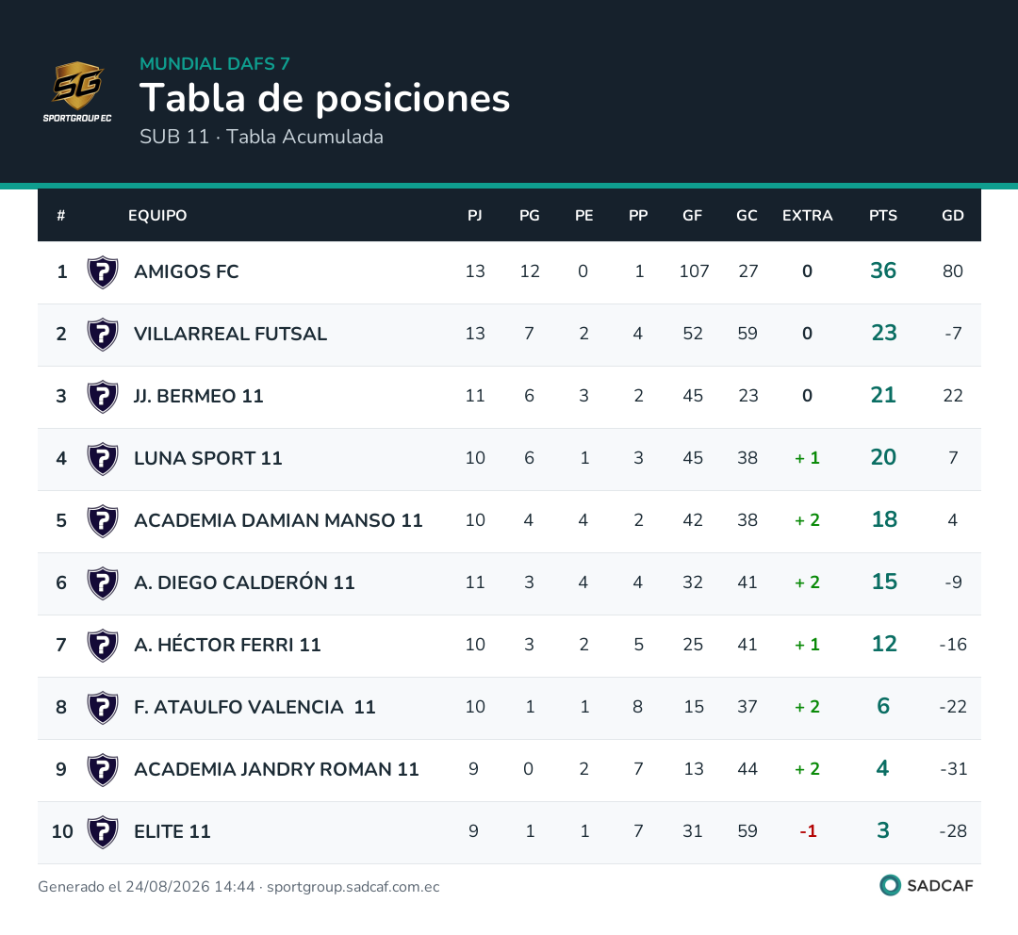
Task: Click the red -1 extra value for ELITE 11
Action: pyautogui.click(x=808, y=831)
